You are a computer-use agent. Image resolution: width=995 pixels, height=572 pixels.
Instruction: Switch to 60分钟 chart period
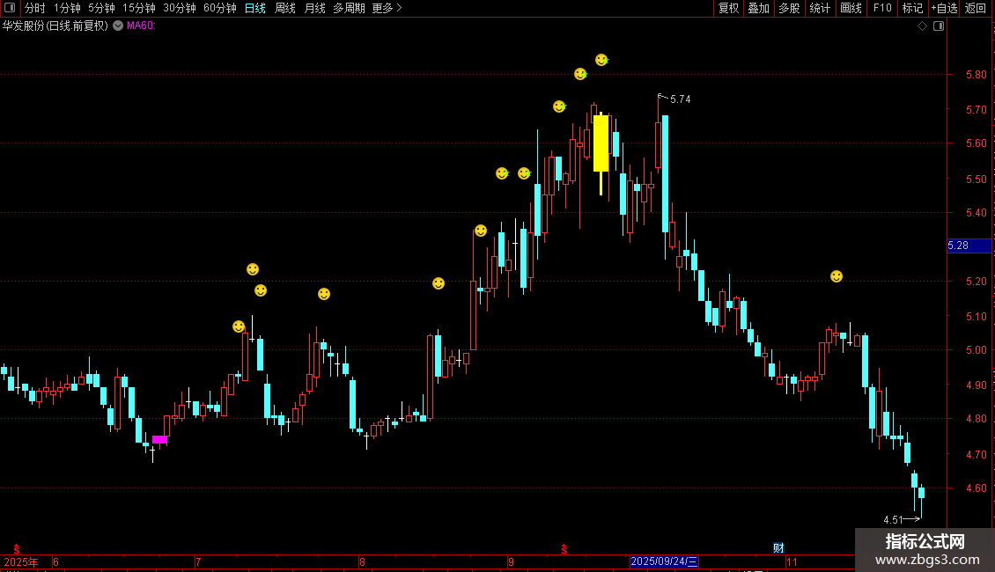tap(220, 8)
